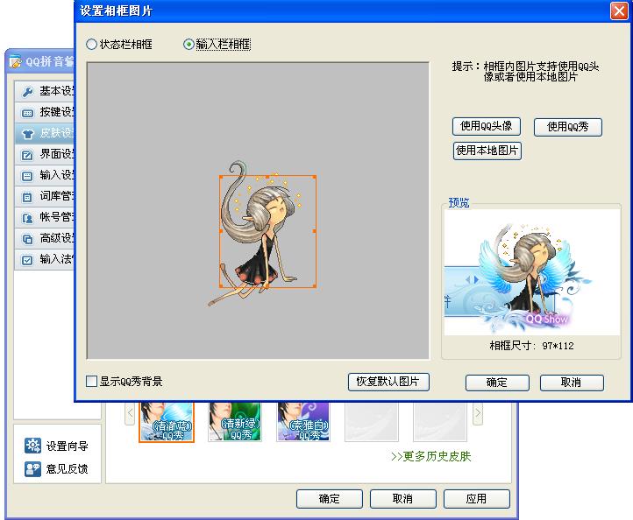The width and height of the screenshot is (633, 520).
Task: Click the gear icon beside 设置向导
Action: 32,446
